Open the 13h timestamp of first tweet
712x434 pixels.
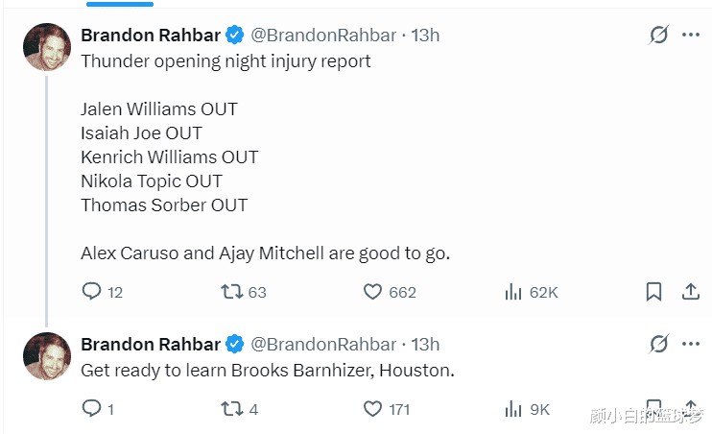pos(425,36)
